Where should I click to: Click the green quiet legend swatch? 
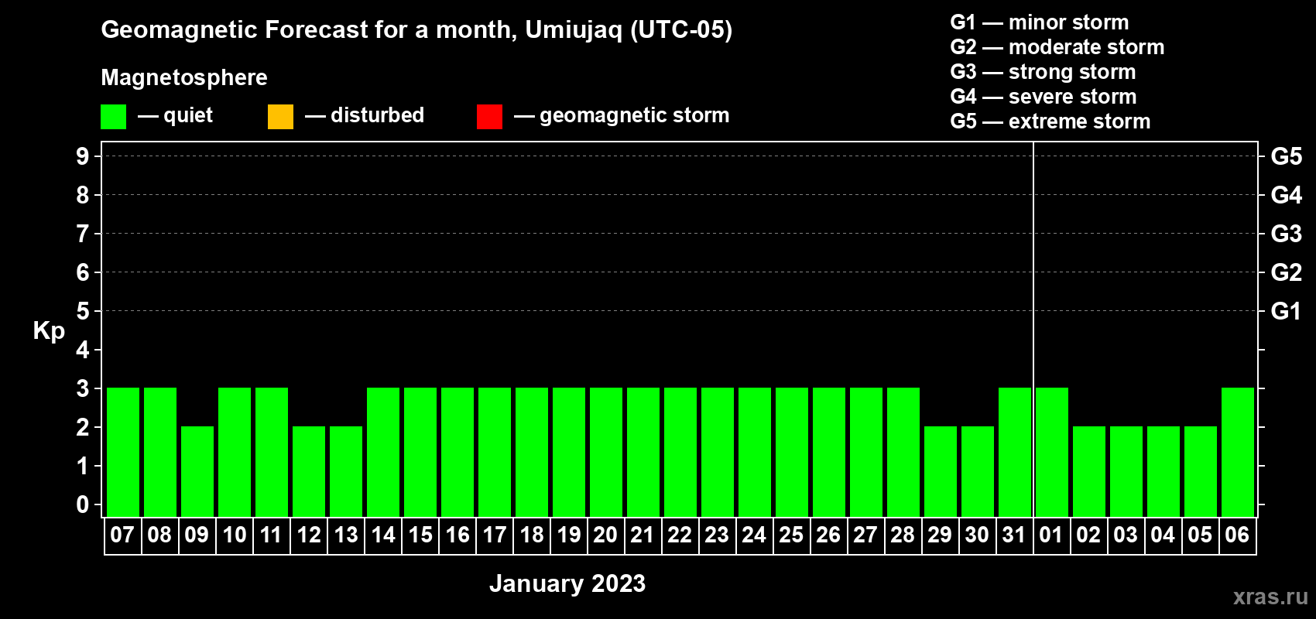(114, 117)
